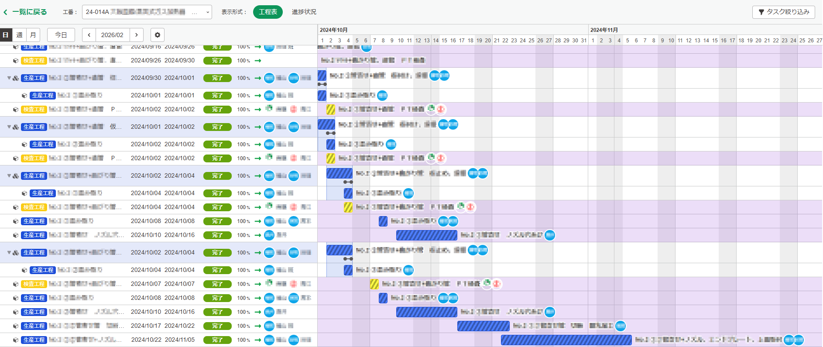
Task: Go to previous month with left chevron
Action: tap(89, 35)
